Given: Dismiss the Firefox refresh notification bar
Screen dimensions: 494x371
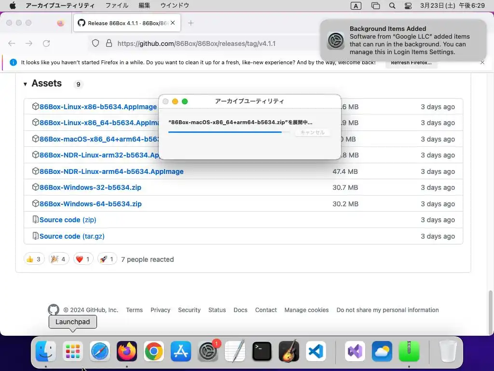Looking at the screenshot, I should [x=482, y=62].
